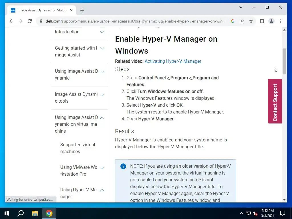Click the address bar URL
Screen dimensions: 292x219
coord(135,21)
